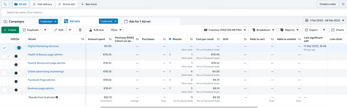This screenshot has height=108, width=347.
Task: Sort by Purchase ROAS column arrows
Action: [137, 39]
